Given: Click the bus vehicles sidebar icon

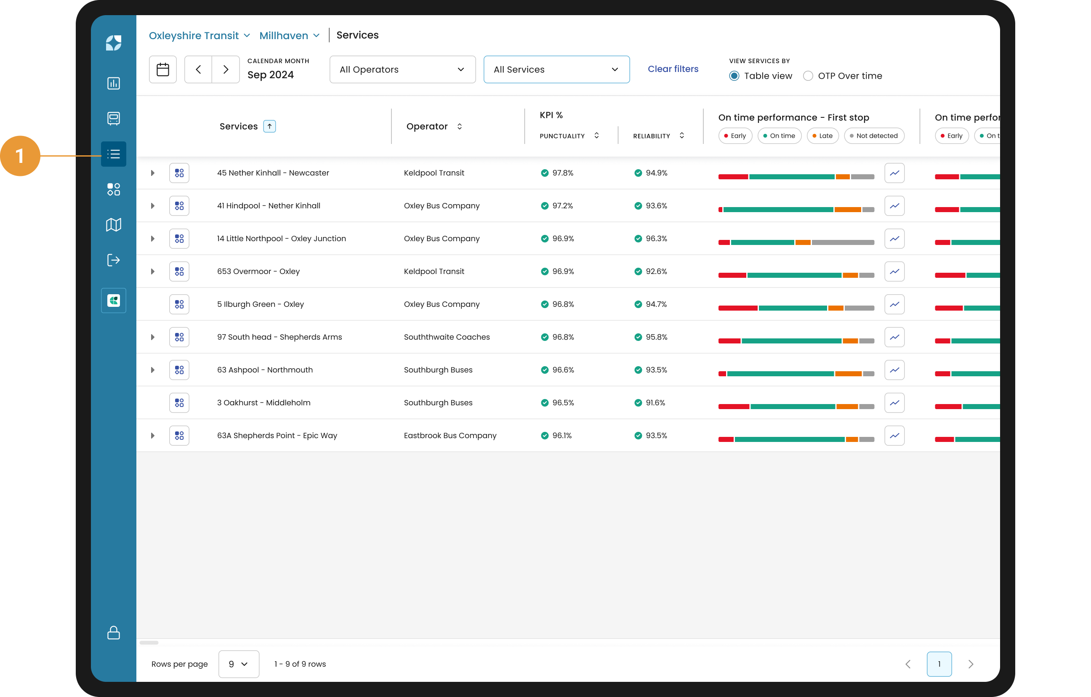Looking at the screenshot, I should pyautogui.click(x=113, y=118).
